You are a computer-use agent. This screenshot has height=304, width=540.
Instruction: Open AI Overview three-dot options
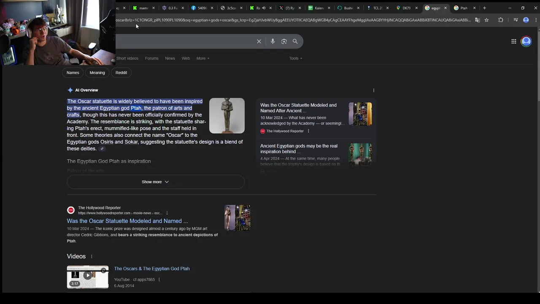[x=374, y=90]
